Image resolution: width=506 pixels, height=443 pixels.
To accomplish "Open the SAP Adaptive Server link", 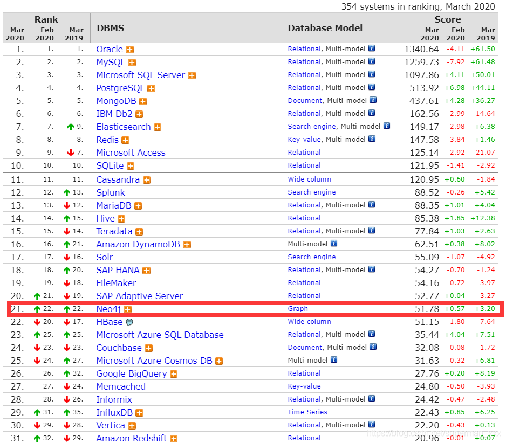I will point(139,296).
